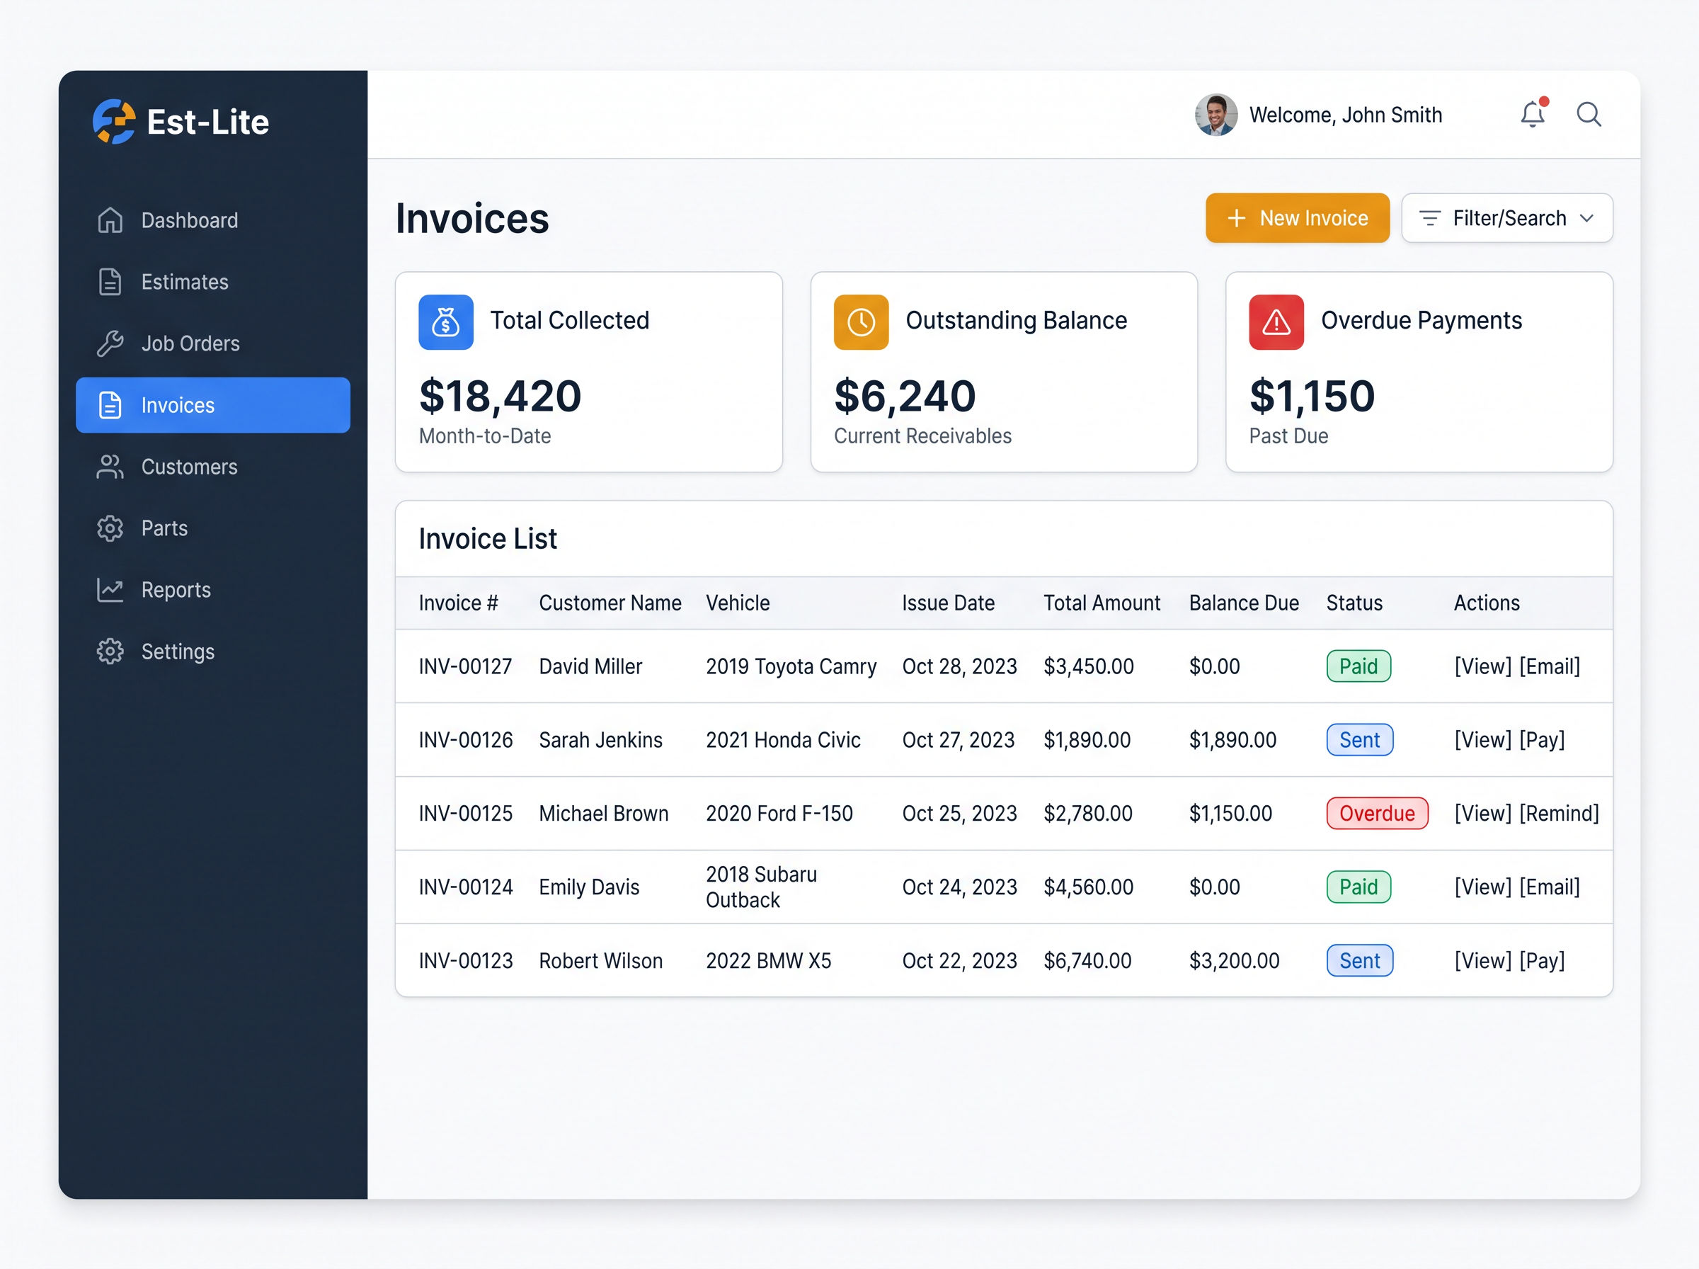The width and height of the screenshot is (1699, 1269).
Task: Click the Outstanding Balance clock icon
Action: coord(862,322)
